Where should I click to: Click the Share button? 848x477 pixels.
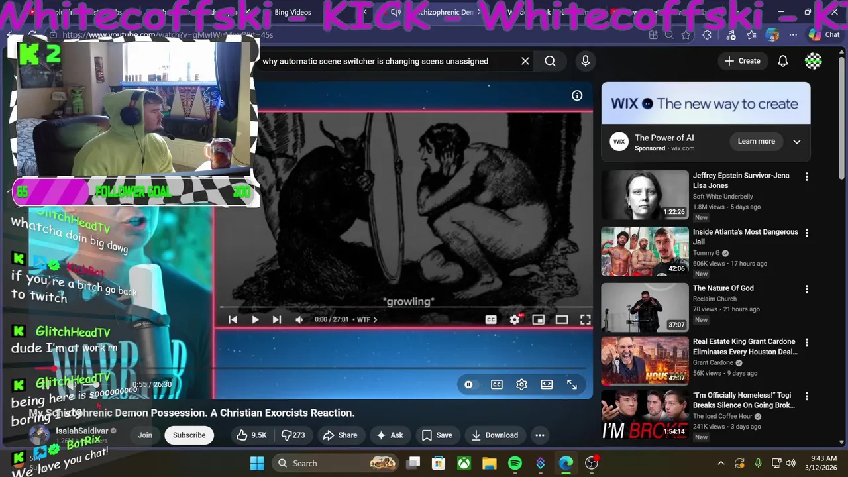(340, 435)
